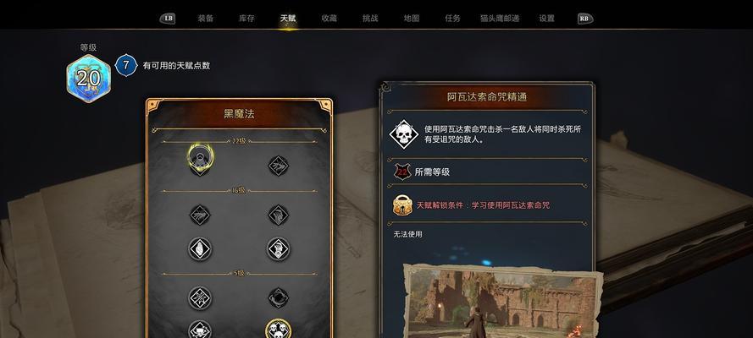Screen dimensions: 753x338
Task: Click the LB previous-tab button
Action: 168,19
